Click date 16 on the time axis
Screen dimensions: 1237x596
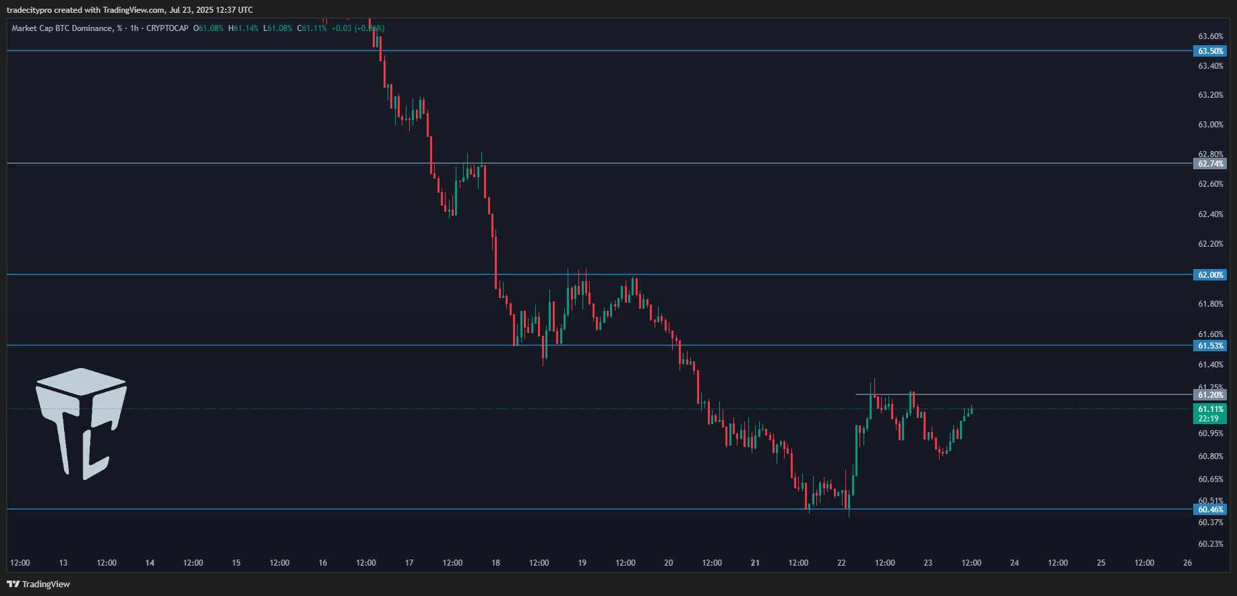tap(323, 563)
